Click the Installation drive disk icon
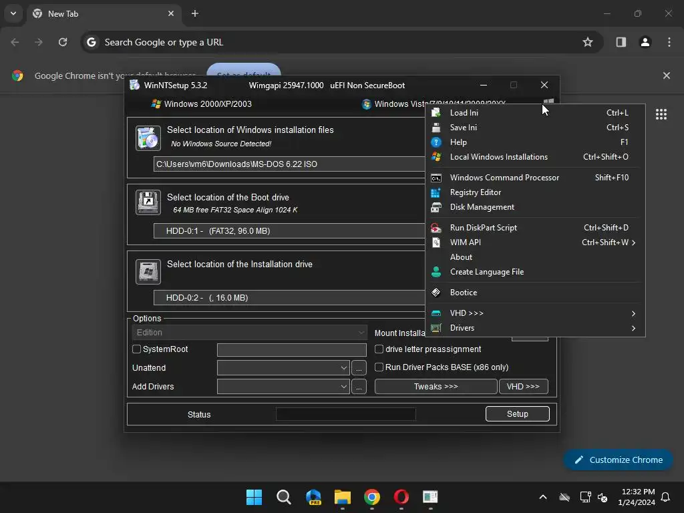The width and height of the screenshot is (684, 513). tap(148, 271)
